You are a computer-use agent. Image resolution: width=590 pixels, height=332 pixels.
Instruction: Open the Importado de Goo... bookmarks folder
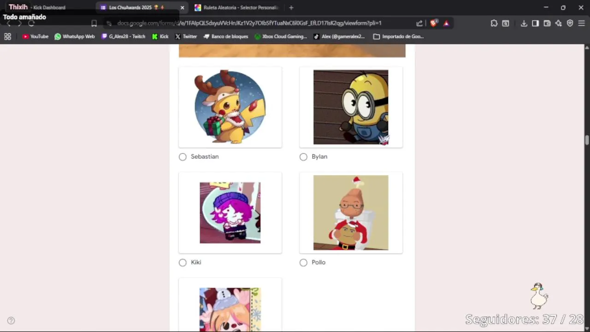(x=398, y=36)
